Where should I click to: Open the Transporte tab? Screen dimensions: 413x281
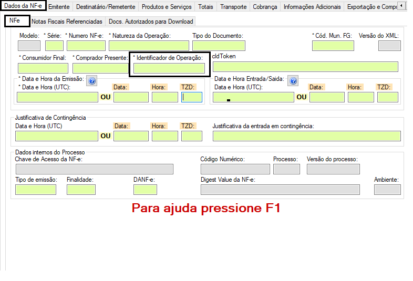click(x=233, y=7)
